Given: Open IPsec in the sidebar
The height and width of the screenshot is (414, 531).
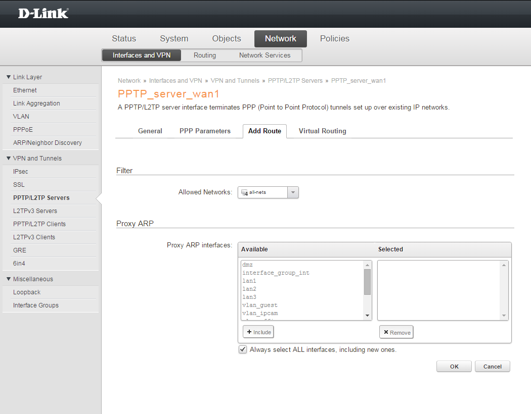Looking at the screenshot, I should (x=21, y=172).
